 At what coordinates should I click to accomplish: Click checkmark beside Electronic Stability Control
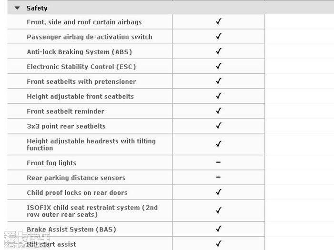click(x=219, y=66)
